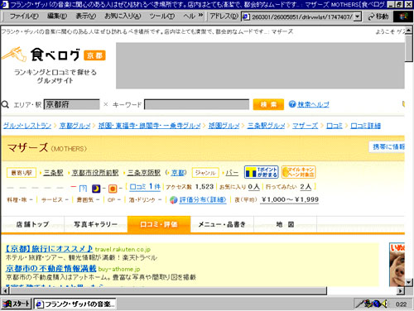Click the daytime sun rating icon

(113, 189)
